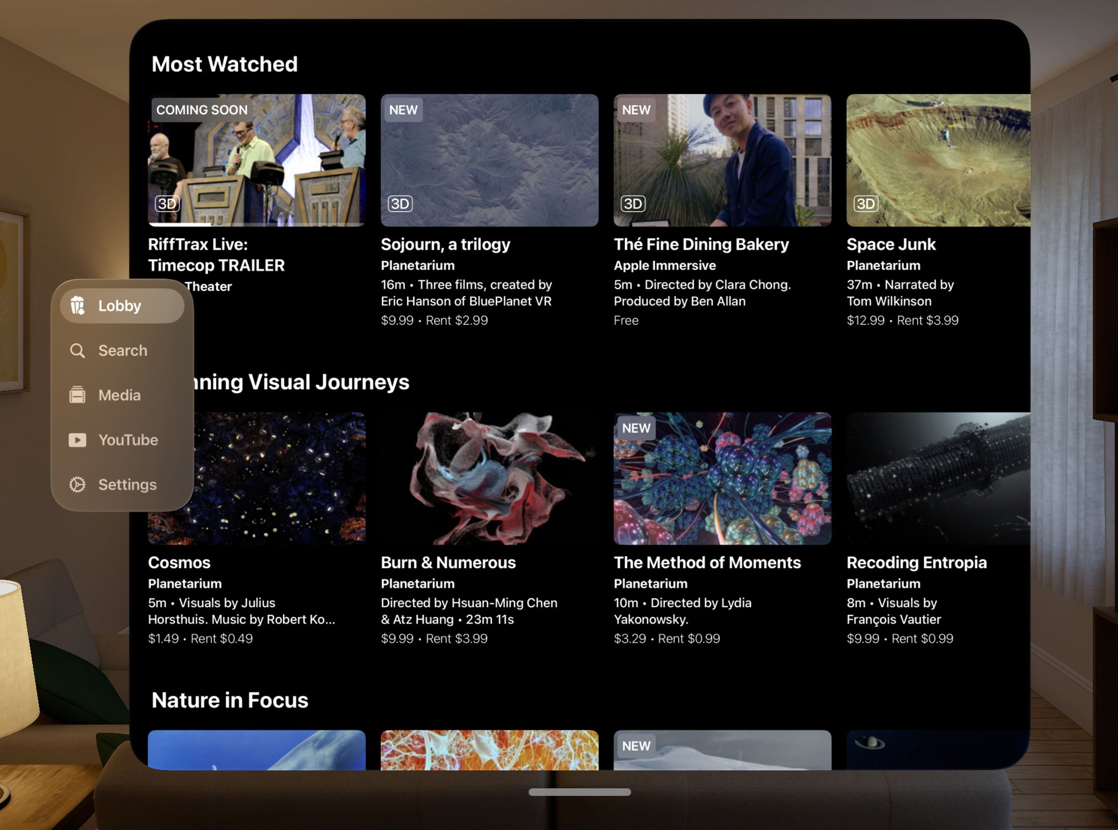The width and height of the screenshot is (1118, 830).
Task: Click Sojourn price '$9.99 · Rent $2.99'
Action: 434,320
